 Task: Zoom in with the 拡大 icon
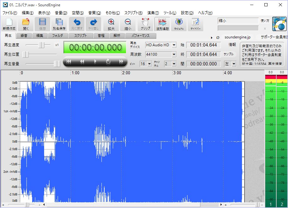click(x=111, y=24)
